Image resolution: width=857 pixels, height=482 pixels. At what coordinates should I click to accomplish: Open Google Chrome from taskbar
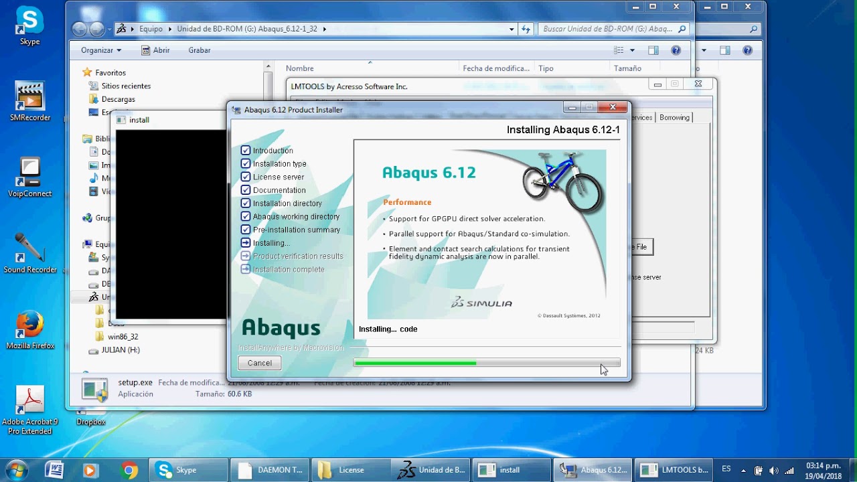(130, 470)
